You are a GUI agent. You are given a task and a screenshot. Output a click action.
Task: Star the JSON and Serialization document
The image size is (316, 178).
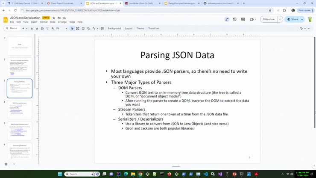point(54,18)
